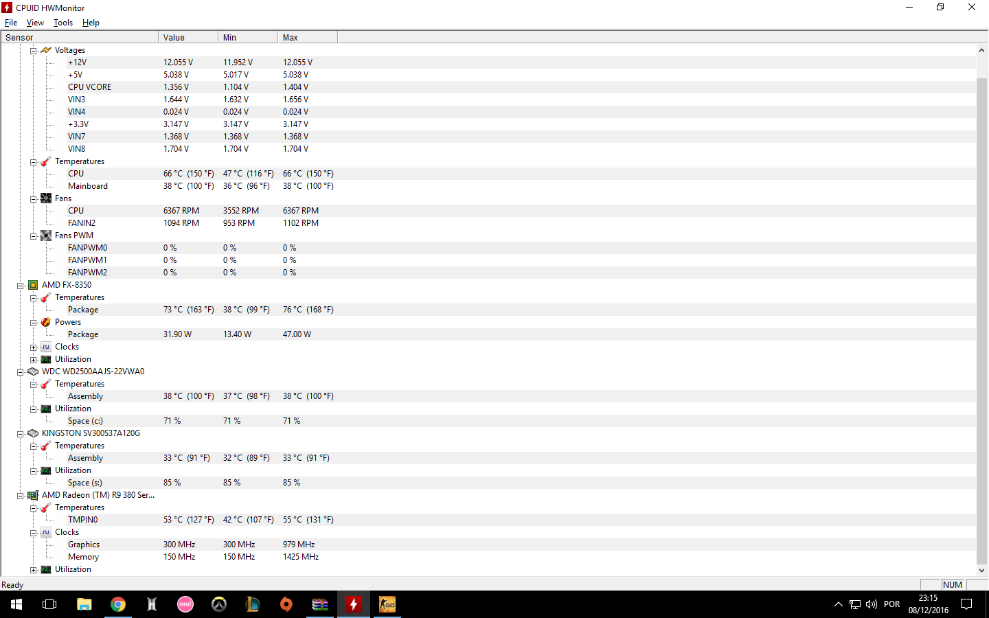Expand the AMD FX-8350 Clocks node
This screenshot has height=618, width=989.
33,347
